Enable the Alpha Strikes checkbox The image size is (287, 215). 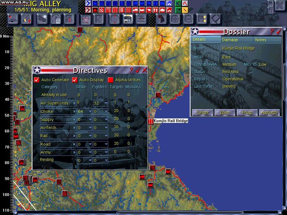click(x=111, y=80)
